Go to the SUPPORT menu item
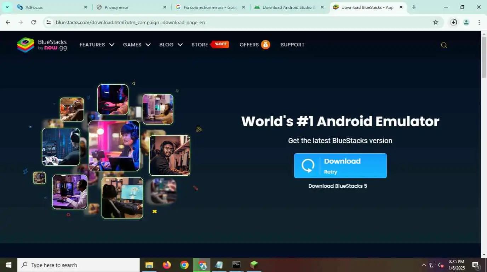Viewport: 487px width, 272px height. [292, 45]
